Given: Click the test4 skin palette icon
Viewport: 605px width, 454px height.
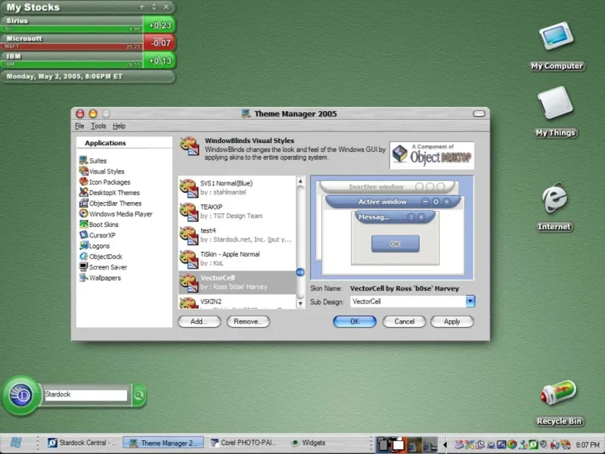Looking at the screenshot, I should [188, 235].
